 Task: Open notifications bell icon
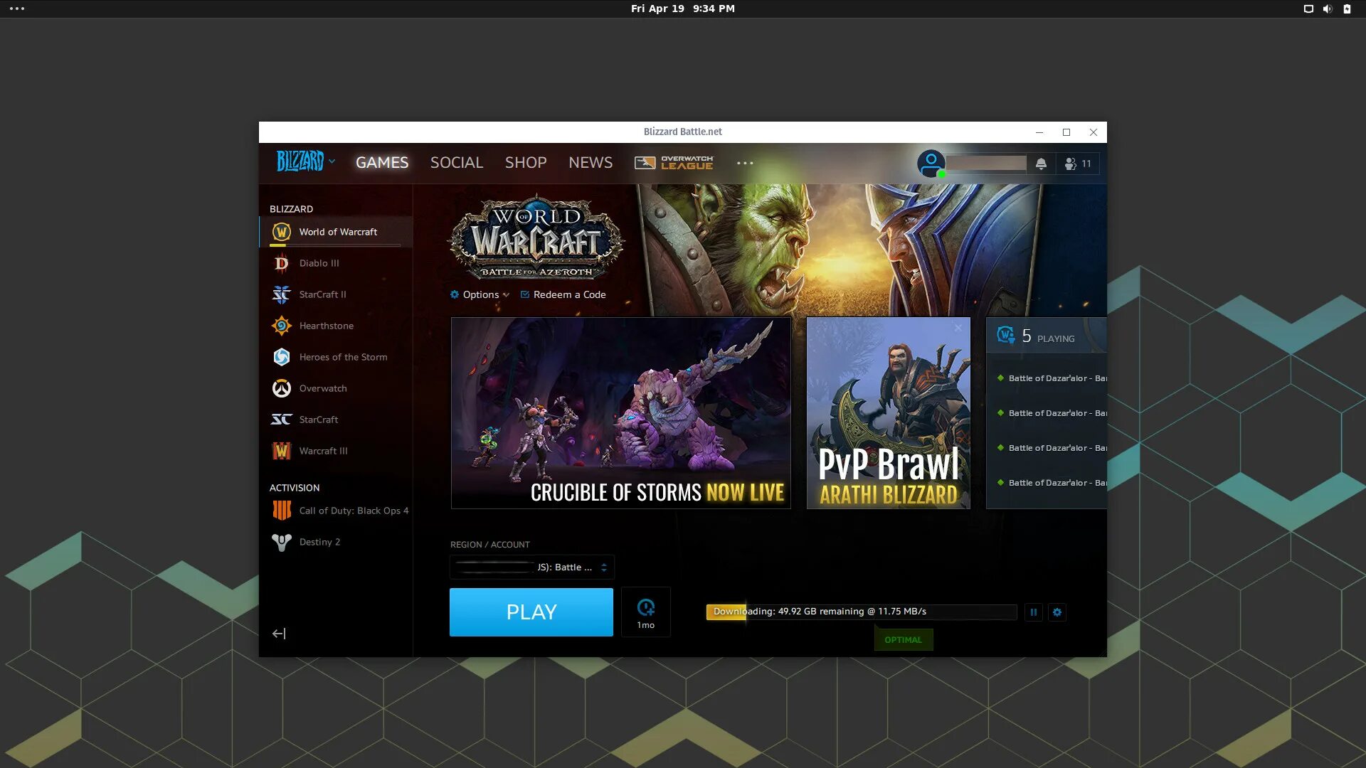pos(1041,164)
